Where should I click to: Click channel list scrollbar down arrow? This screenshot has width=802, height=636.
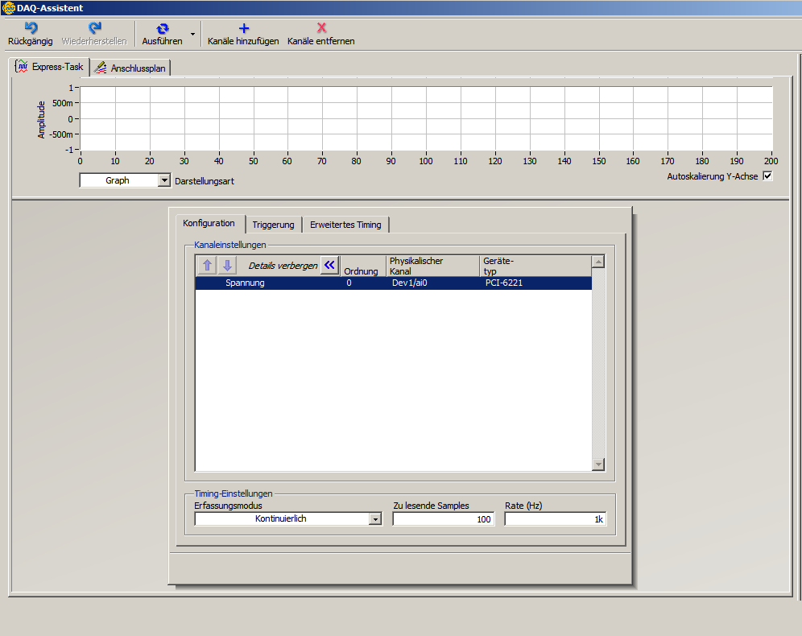(598, 465)
